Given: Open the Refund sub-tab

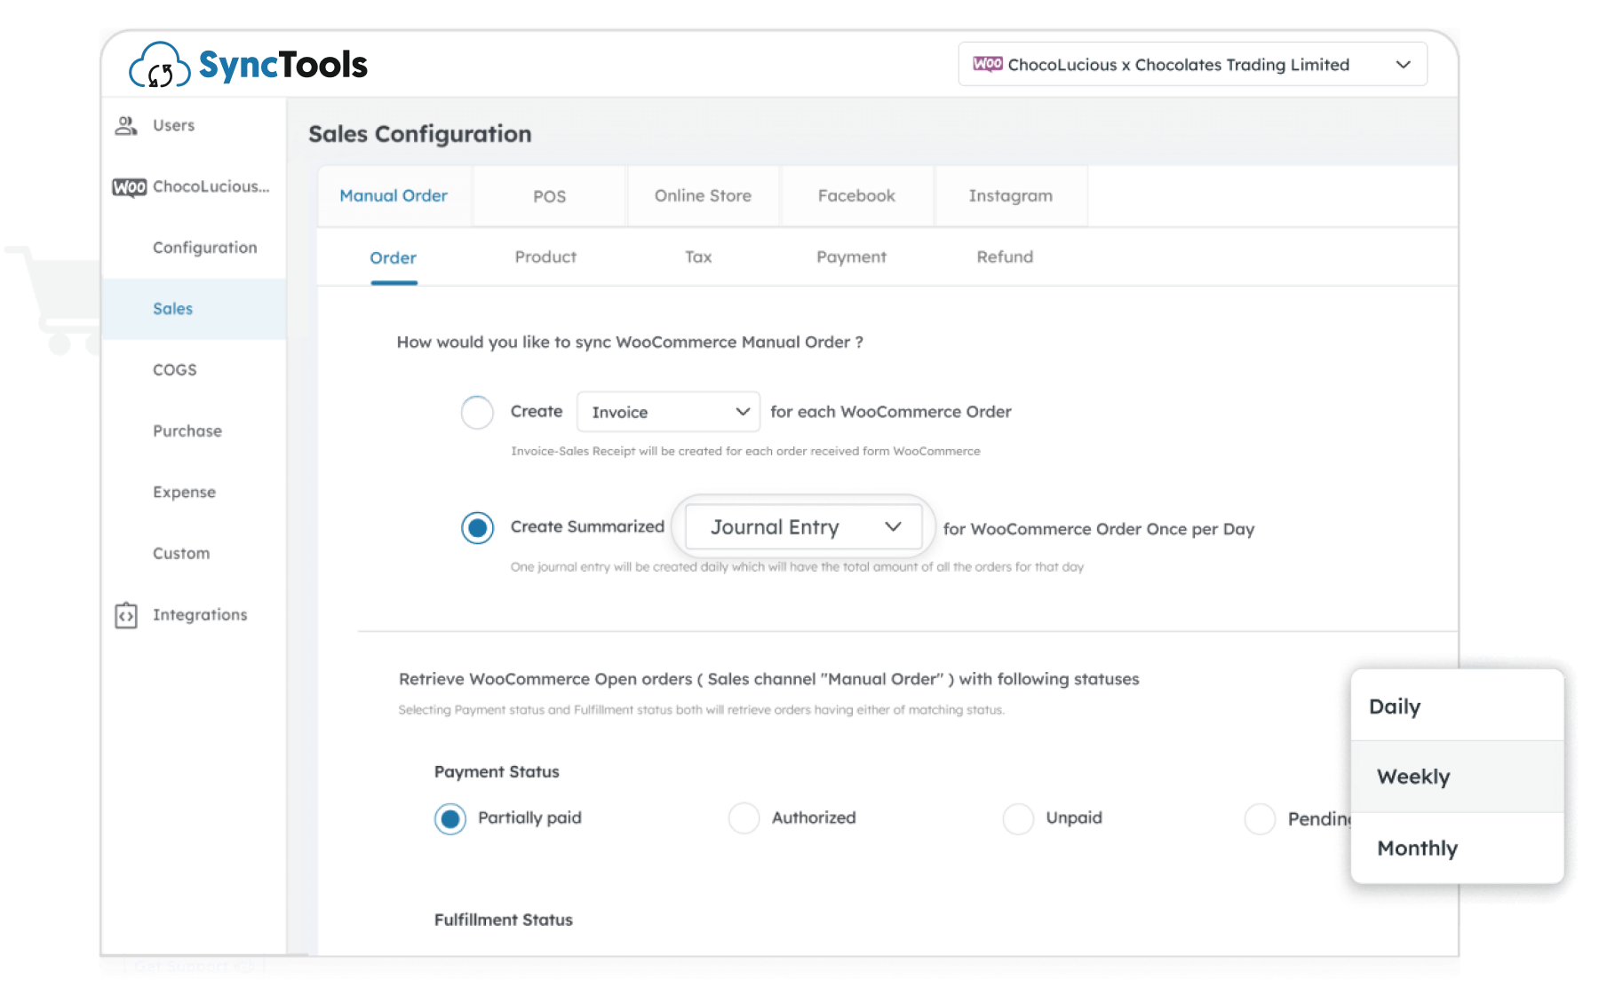Looking at the screenshot, I should 1005,257.
